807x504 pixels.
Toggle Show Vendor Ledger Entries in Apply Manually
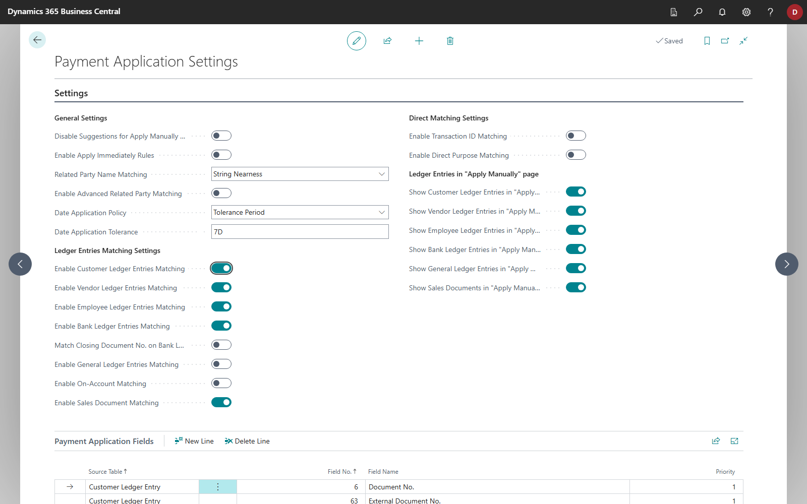point(576,211)
